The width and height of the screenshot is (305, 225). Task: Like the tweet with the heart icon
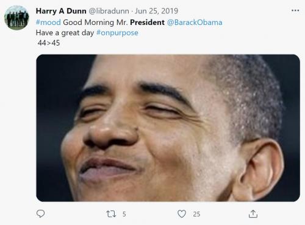pos(182,214)
